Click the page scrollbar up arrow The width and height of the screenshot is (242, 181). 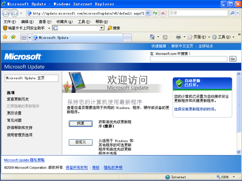239,74
